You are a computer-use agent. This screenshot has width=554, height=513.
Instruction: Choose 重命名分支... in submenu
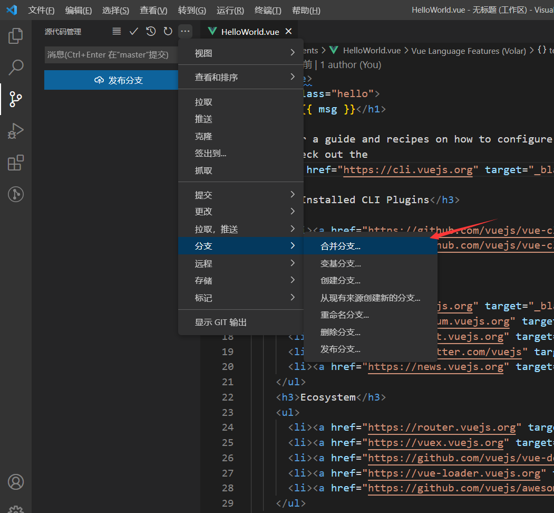point(370,315)
